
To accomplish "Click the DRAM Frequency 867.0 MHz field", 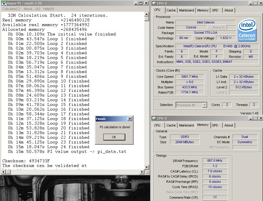I will 215,161.
